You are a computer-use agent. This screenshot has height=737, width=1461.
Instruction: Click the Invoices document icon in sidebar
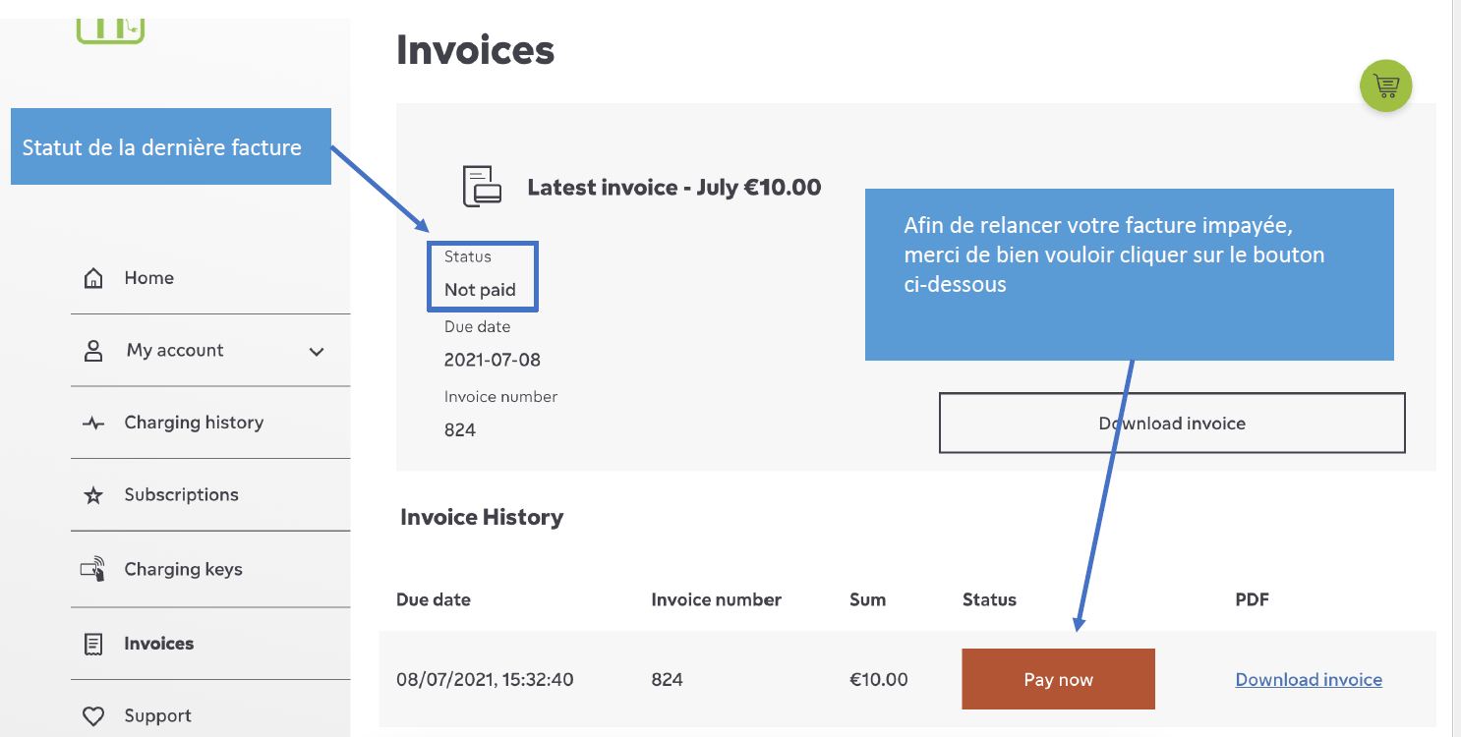[x=93, y=645]
